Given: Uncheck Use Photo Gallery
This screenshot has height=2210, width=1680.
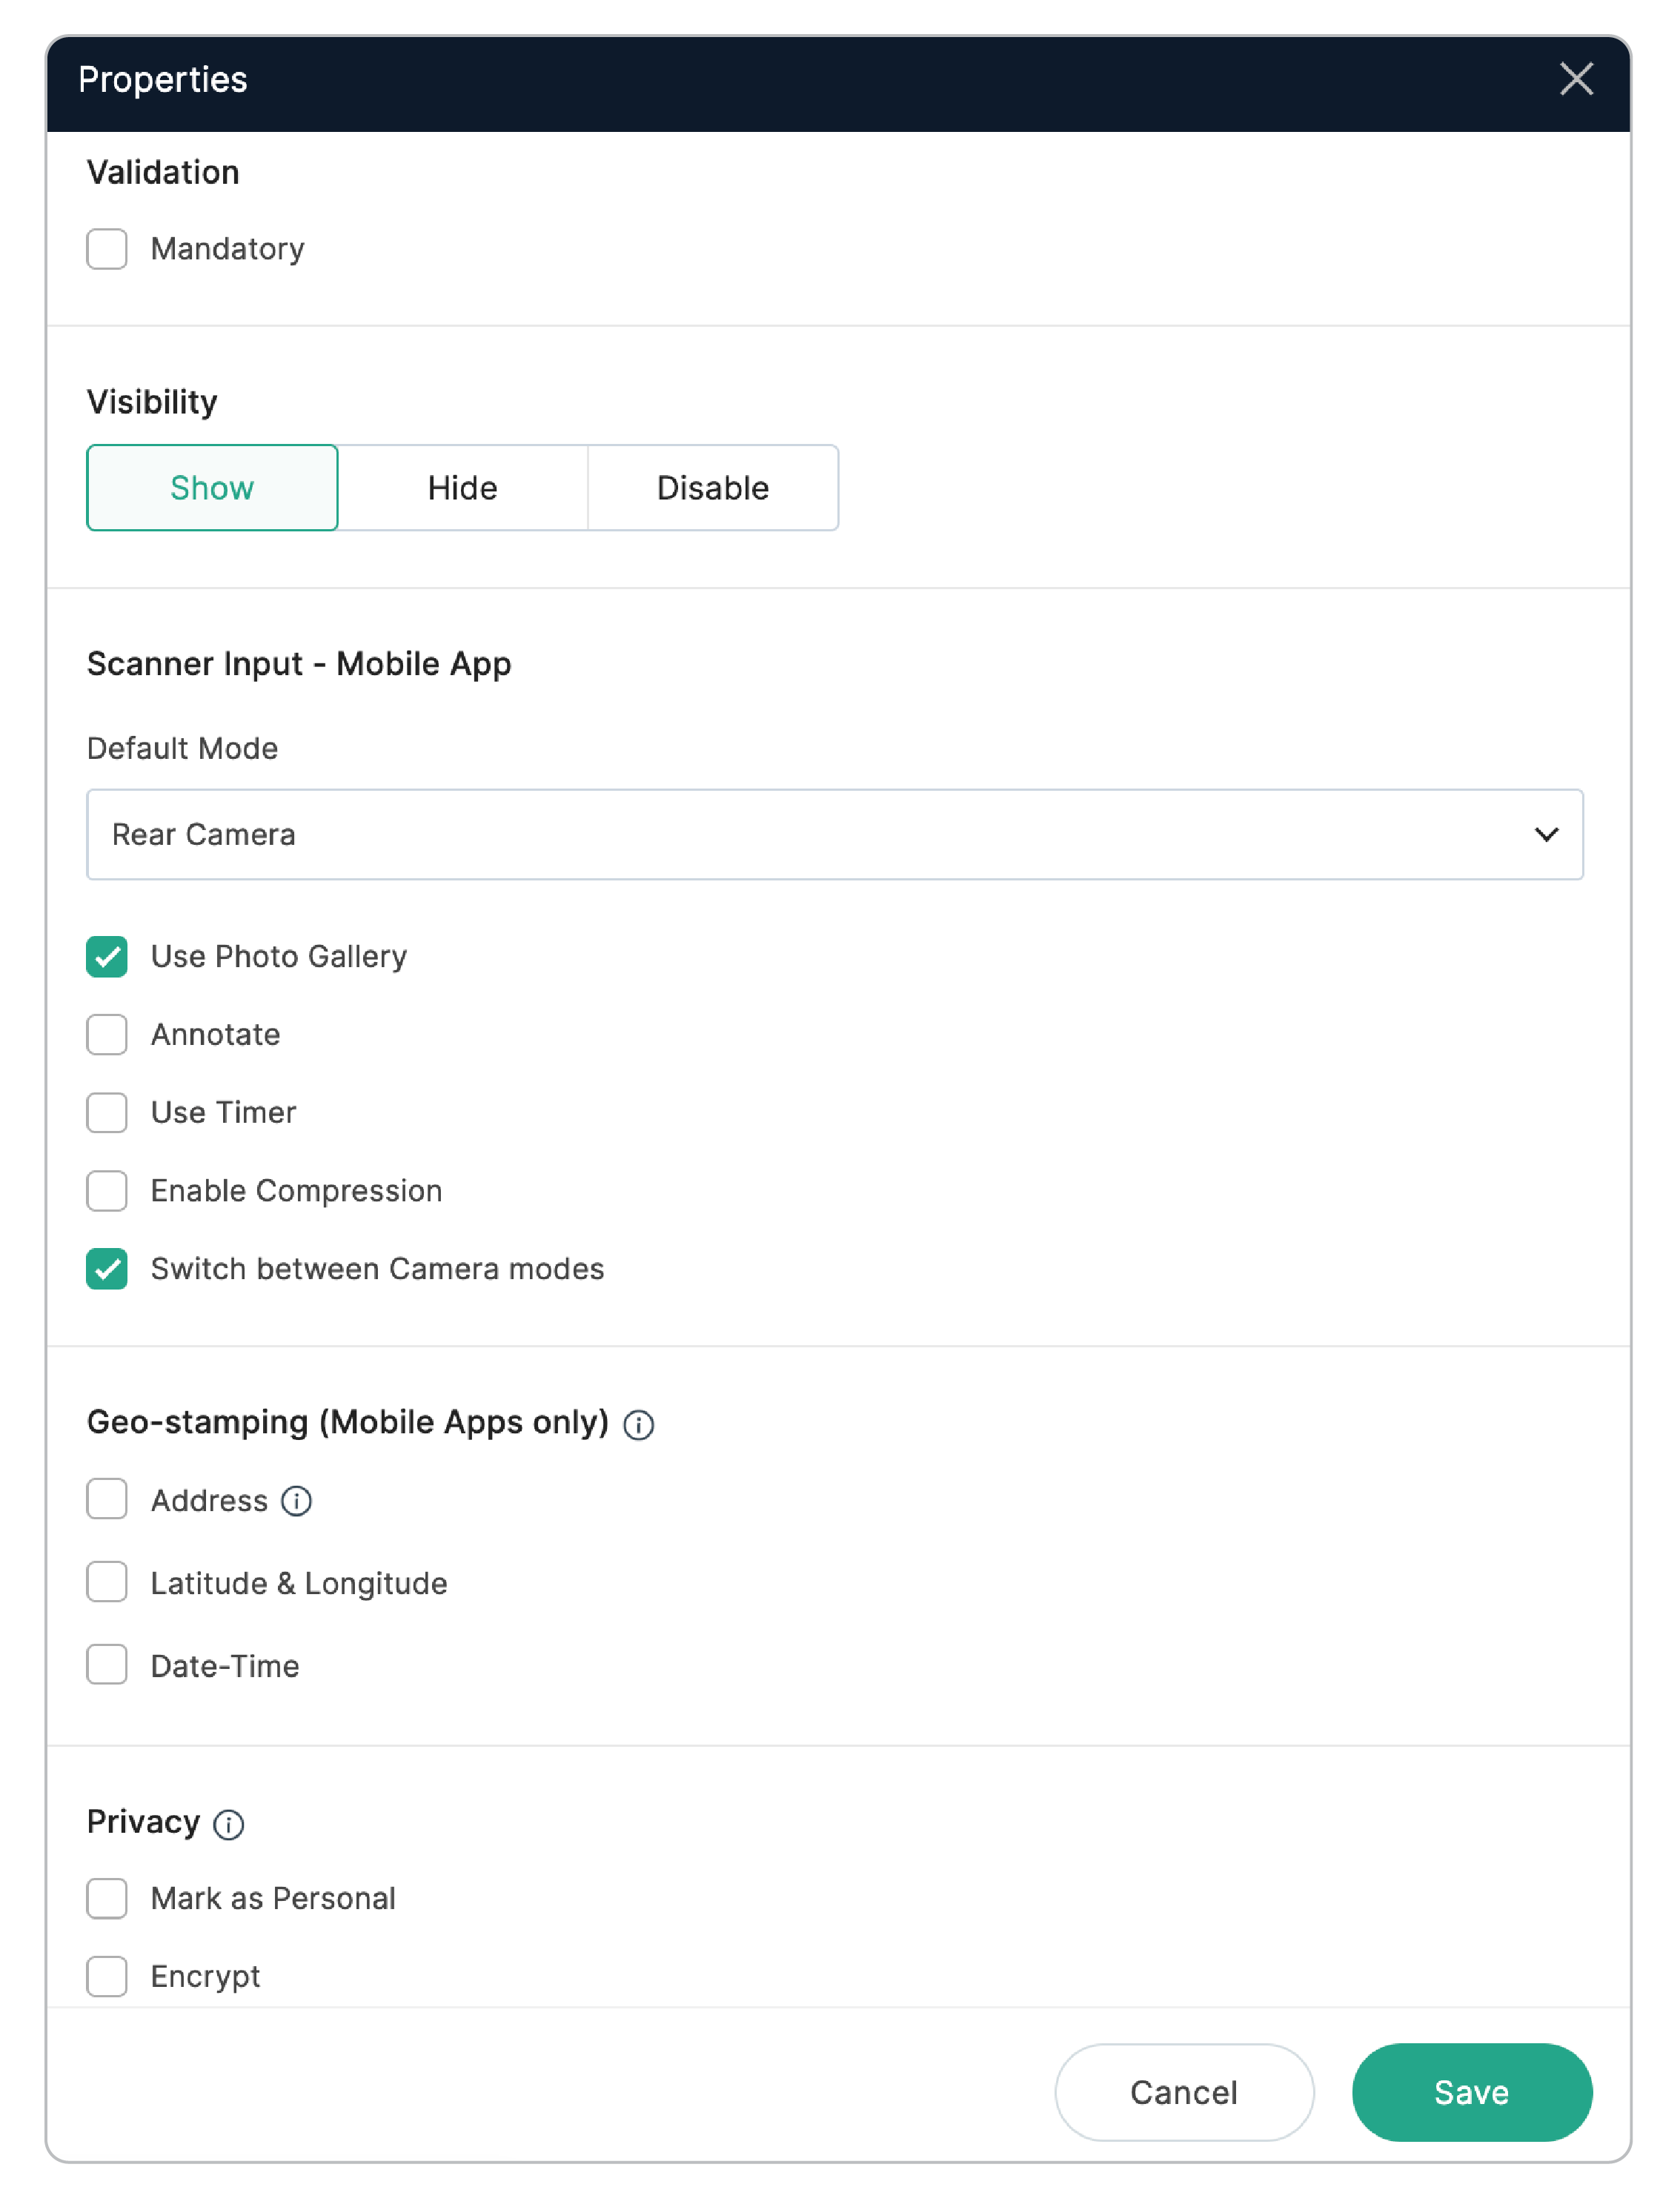Looking at the screenshot, I should click(106, 957).
